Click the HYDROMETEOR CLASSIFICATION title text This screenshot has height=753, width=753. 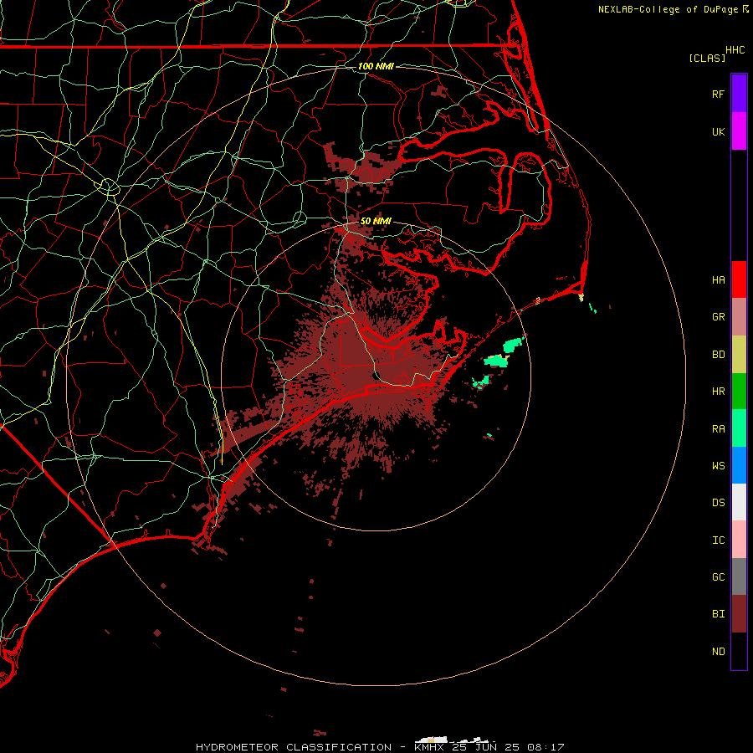pyautogui.click(x=294, y=747)
